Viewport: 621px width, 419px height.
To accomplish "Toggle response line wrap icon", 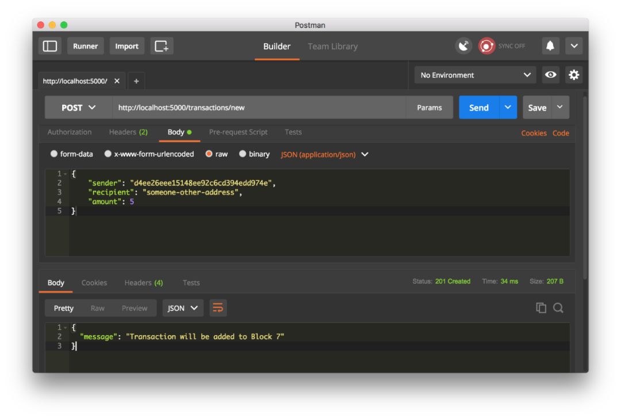I will [x=218, y=307].
